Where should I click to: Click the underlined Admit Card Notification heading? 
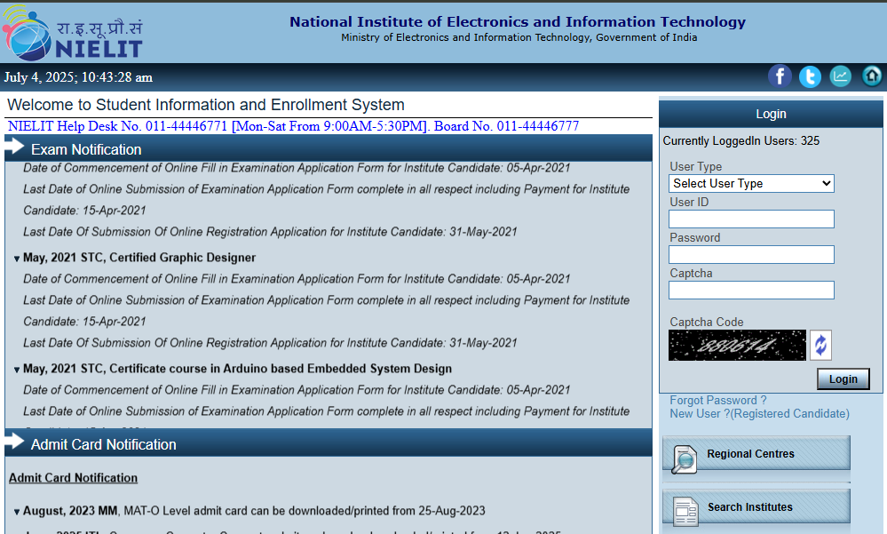point(73,478)
